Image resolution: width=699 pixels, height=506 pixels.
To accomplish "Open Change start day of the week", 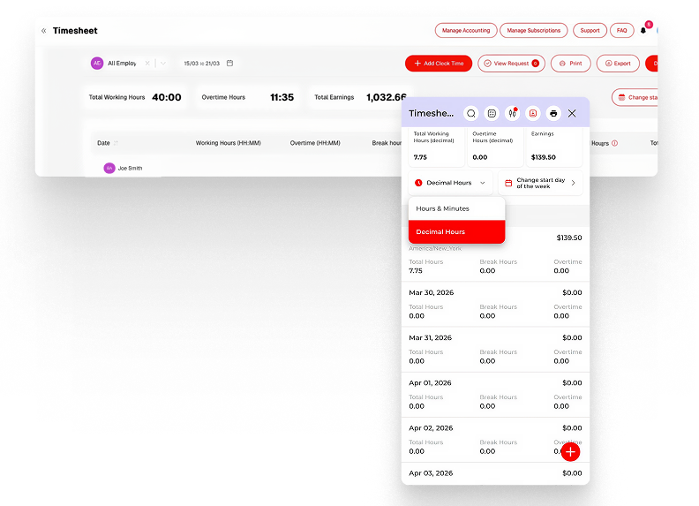I will tap(540, 183).
